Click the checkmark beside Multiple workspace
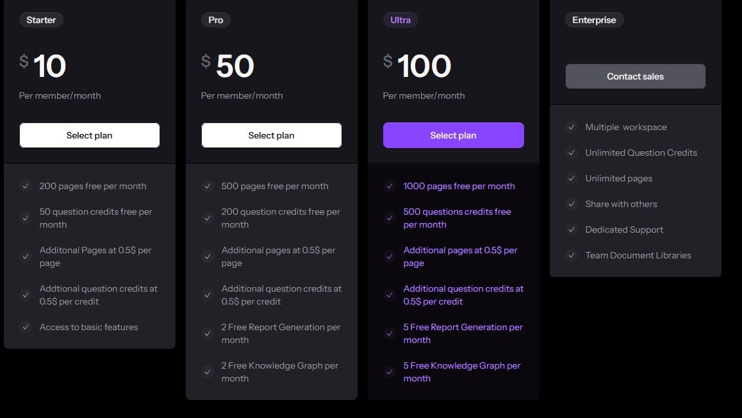 click(x=571, y=127)
